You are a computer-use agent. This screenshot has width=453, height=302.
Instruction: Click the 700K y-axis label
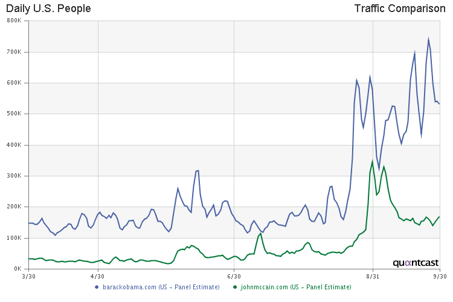(14, 52)
